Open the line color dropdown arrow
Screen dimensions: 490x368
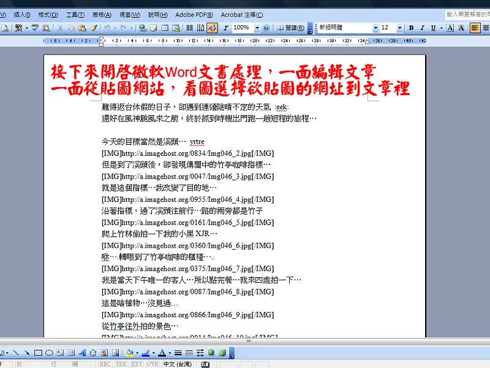coord(154,353)
